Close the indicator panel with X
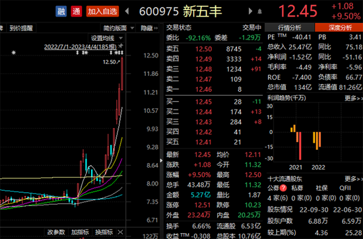363x239 pixels. pyautogui.click(x=120, y=232)
